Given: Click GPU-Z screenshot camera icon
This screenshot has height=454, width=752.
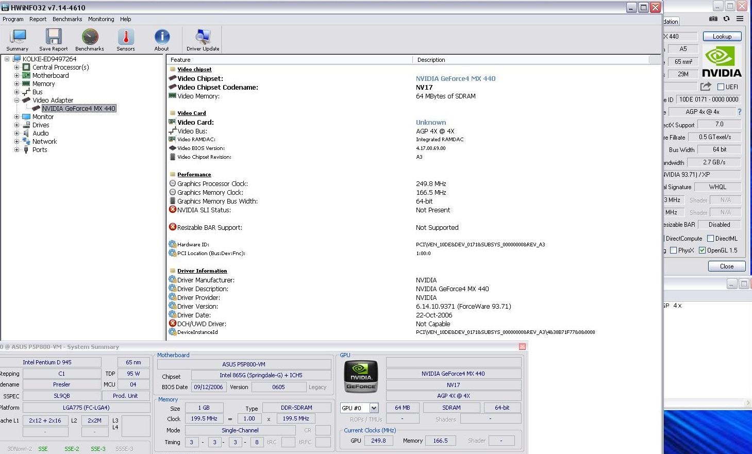Looking at the screenshot, I should pos(713,19).
